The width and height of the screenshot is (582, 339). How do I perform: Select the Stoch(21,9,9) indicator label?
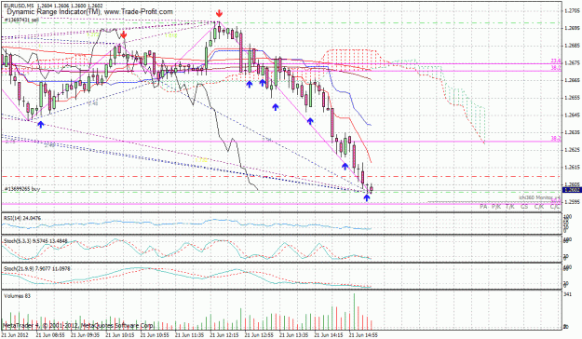click(36, 268)
